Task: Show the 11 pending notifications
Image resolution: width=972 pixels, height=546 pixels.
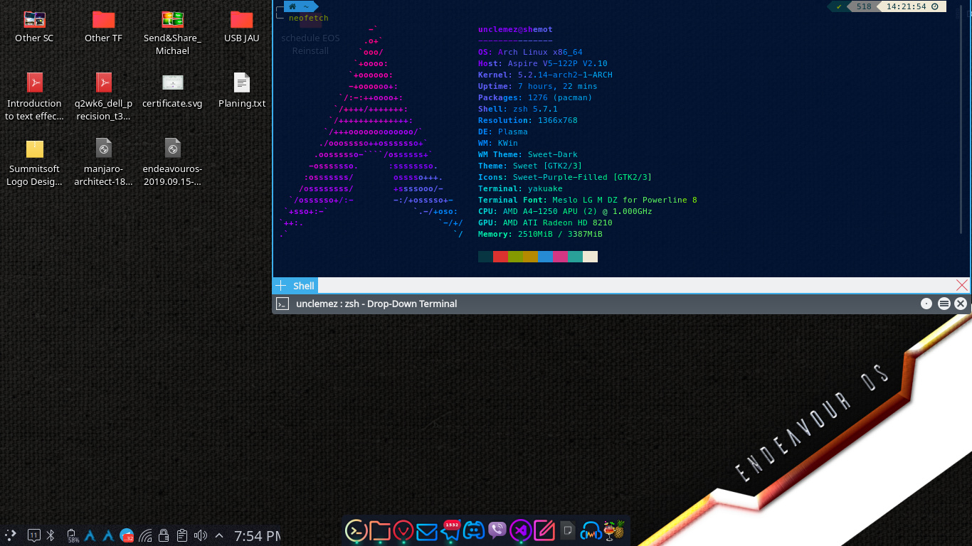Action: click(33, 535)
